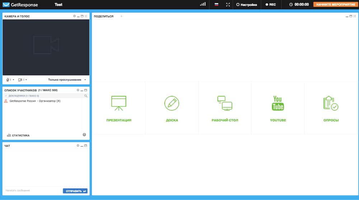The width and height of the screenshot is (359, 200).
Task: Open the microphone options dropdown arrow
Action: click(13, 80)
